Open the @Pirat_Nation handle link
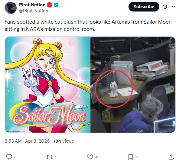This screenshot has height=162, width=179. (x=34, y=11)
